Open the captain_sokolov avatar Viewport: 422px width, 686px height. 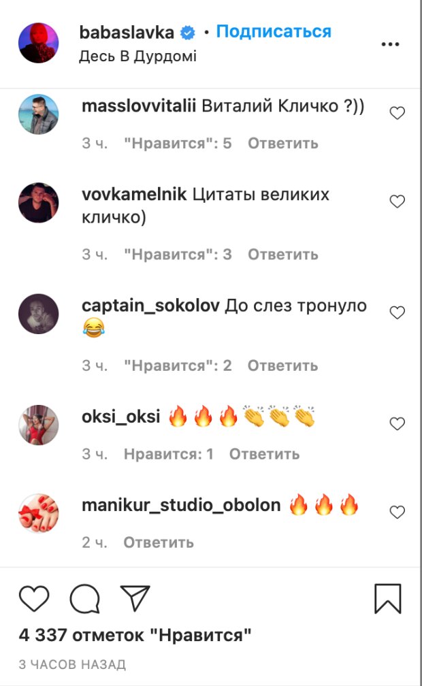tap(39, 314)
